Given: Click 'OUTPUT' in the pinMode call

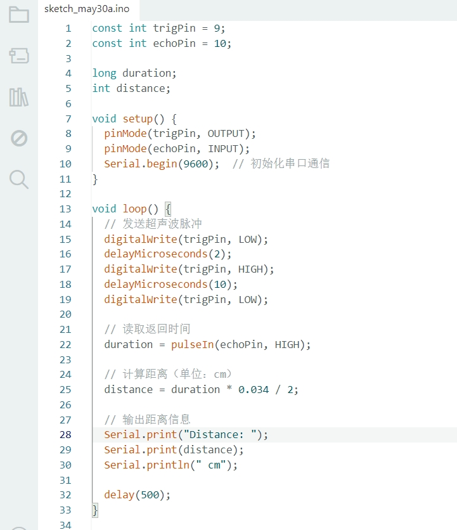Looking at the screenshot, I should coord(226,134).
